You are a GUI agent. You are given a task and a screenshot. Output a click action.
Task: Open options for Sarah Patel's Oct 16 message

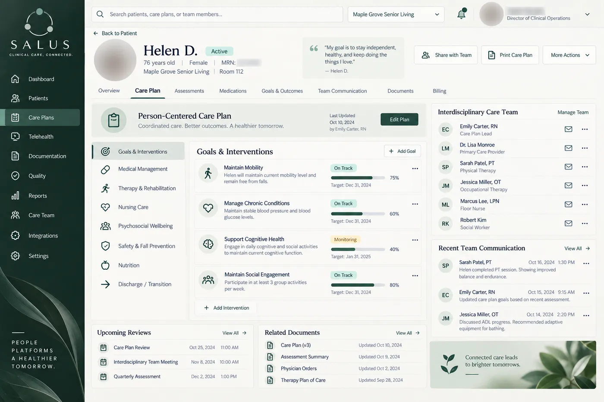tap(586, 264)
